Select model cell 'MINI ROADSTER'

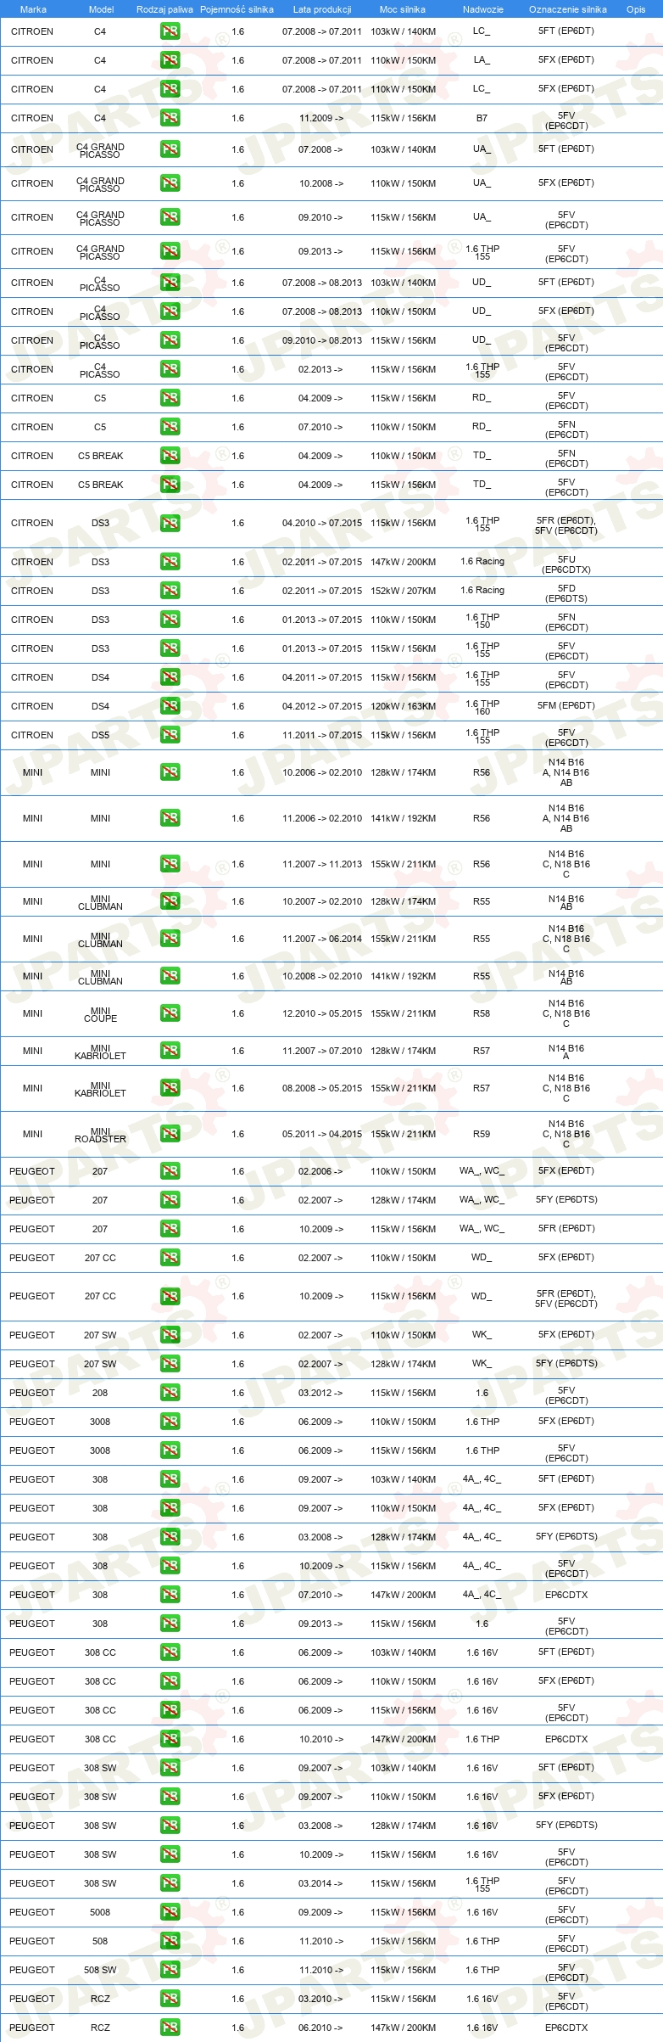coord(100,1135)
